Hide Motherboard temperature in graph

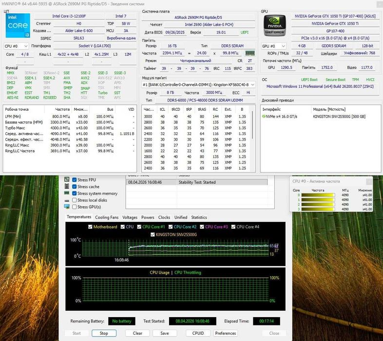(x=90, y=227)
